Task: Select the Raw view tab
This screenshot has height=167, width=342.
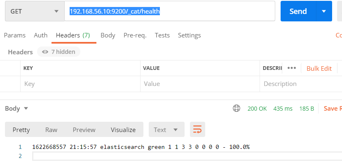Action: point(51,130)
